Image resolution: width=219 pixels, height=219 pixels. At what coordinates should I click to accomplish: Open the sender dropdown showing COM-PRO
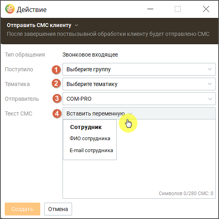[x=139, y=99]
